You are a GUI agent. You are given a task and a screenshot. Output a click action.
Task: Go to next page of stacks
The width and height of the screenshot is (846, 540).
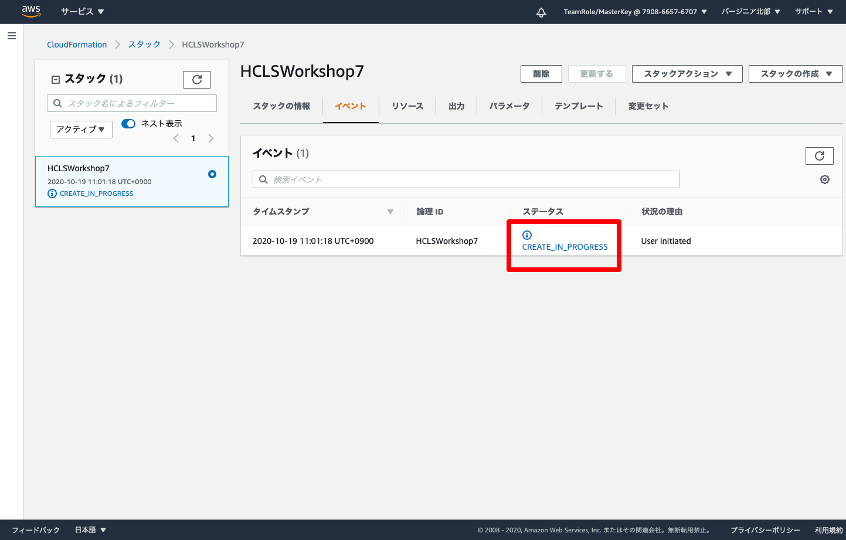coord(211,138)
